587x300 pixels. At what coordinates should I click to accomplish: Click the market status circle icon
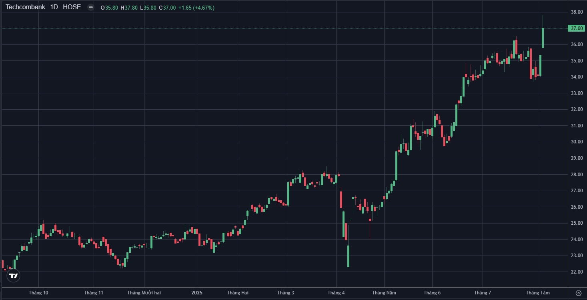[x=91, y=7]
